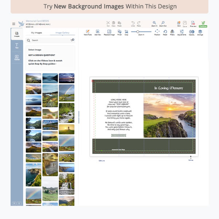The width and height of the screenshot is (219, 219).
Task: Open the Arrange options
Action: [x=200, y=32]
